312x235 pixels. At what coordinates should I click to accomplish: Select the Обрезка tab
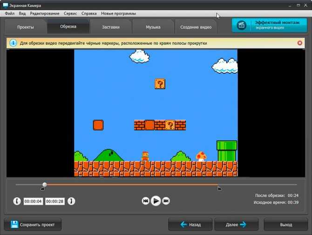(x=68, y=27)
